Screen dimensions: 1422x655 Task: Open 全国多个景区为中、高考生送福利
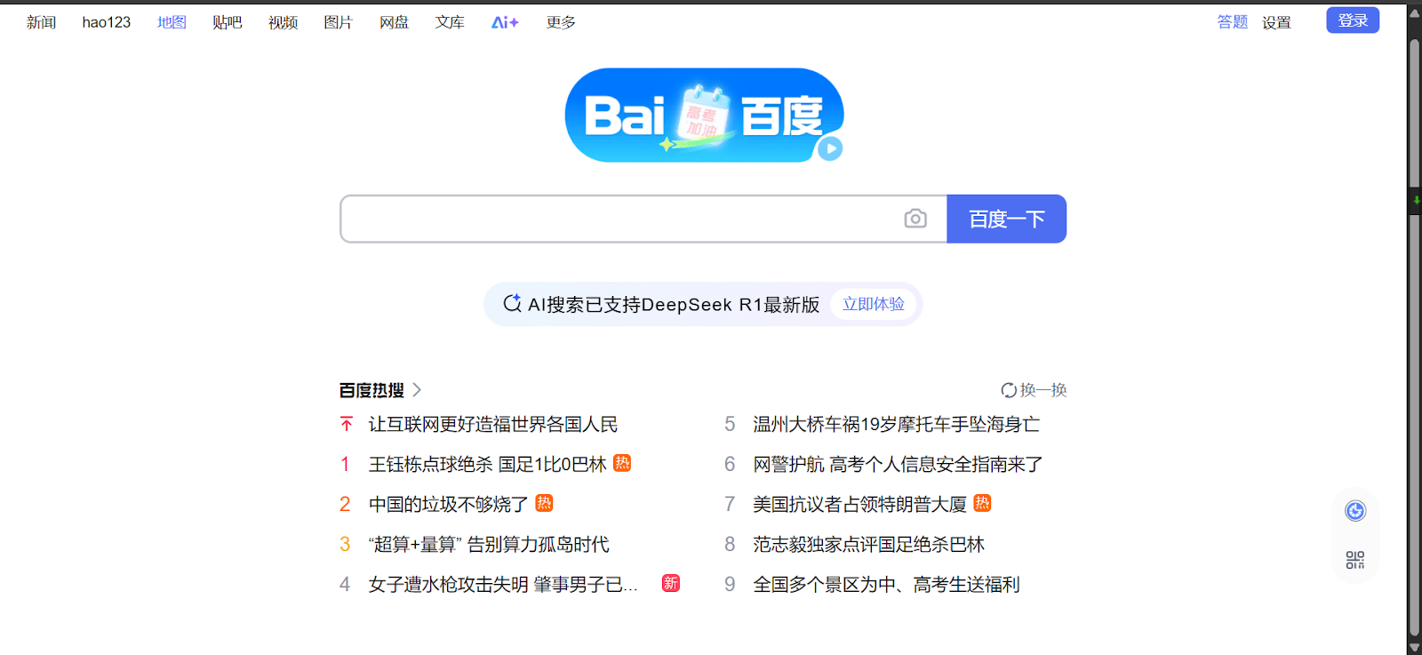coord(886,584)
